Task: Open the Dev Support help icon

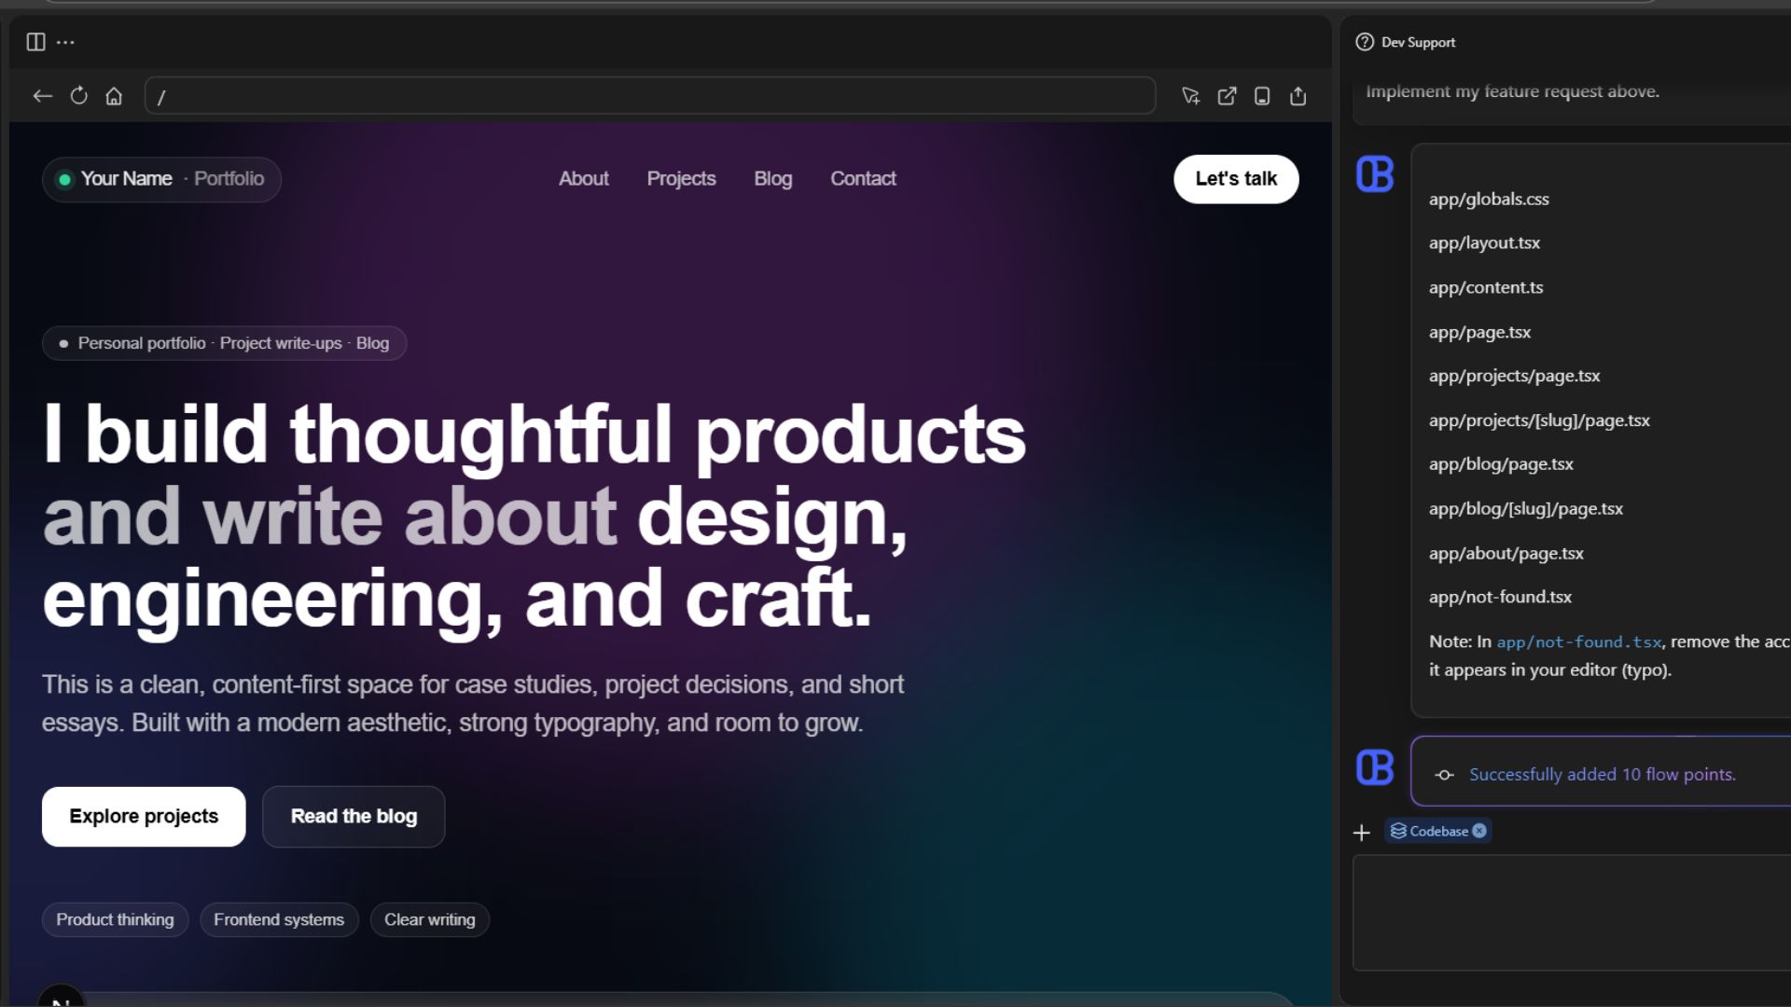Action: [1365, 42]
